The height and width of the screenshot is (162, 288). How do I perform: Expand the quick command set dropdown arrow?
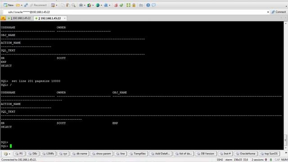pyautogui.click(x=9, y=154)
